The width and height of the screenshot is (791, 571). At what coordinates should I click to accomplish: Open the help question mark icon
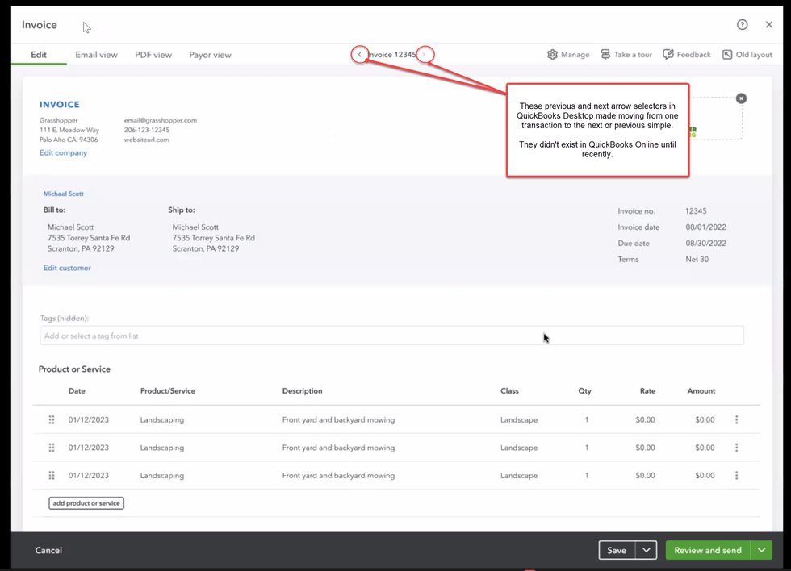click(x=742, y=25)
